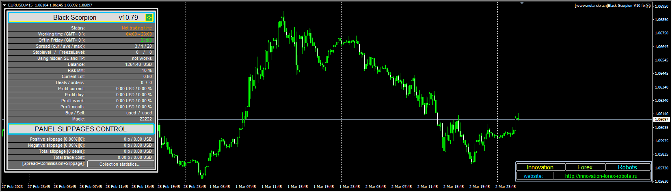Click the Working time 04:00 - 23:00 value

click(x=139, y=34)
